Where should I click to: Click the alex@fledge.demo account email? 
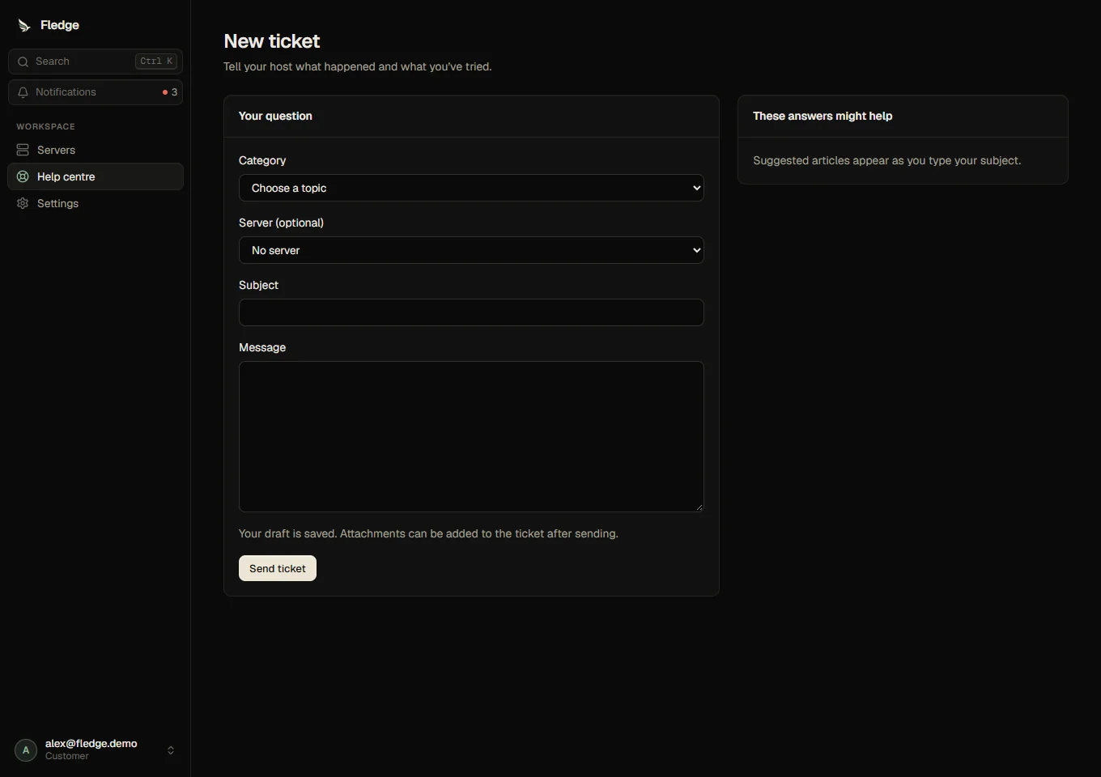[x=91, y=743]
